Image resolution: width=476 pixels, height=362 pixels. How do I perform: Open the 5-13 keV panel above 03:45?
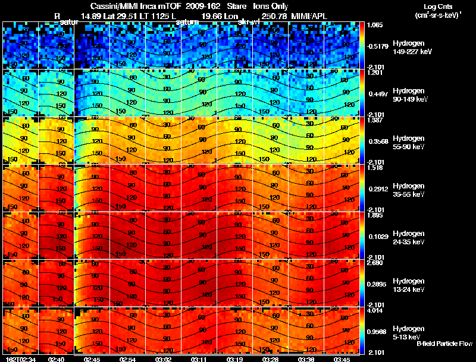tap(342, 330)
